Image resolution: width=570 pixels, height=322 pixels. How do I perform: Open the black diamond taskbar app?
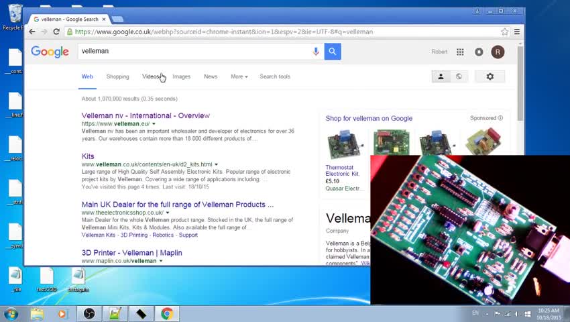click(x=141, y=314)
